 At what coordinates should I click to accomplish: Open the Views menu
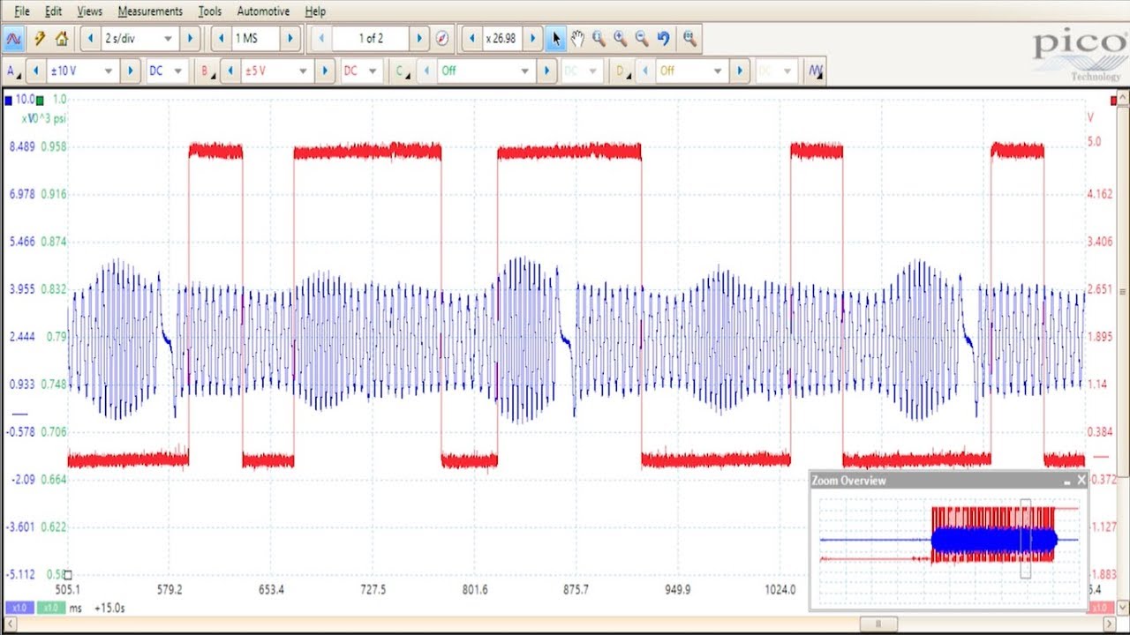(89, 11)
